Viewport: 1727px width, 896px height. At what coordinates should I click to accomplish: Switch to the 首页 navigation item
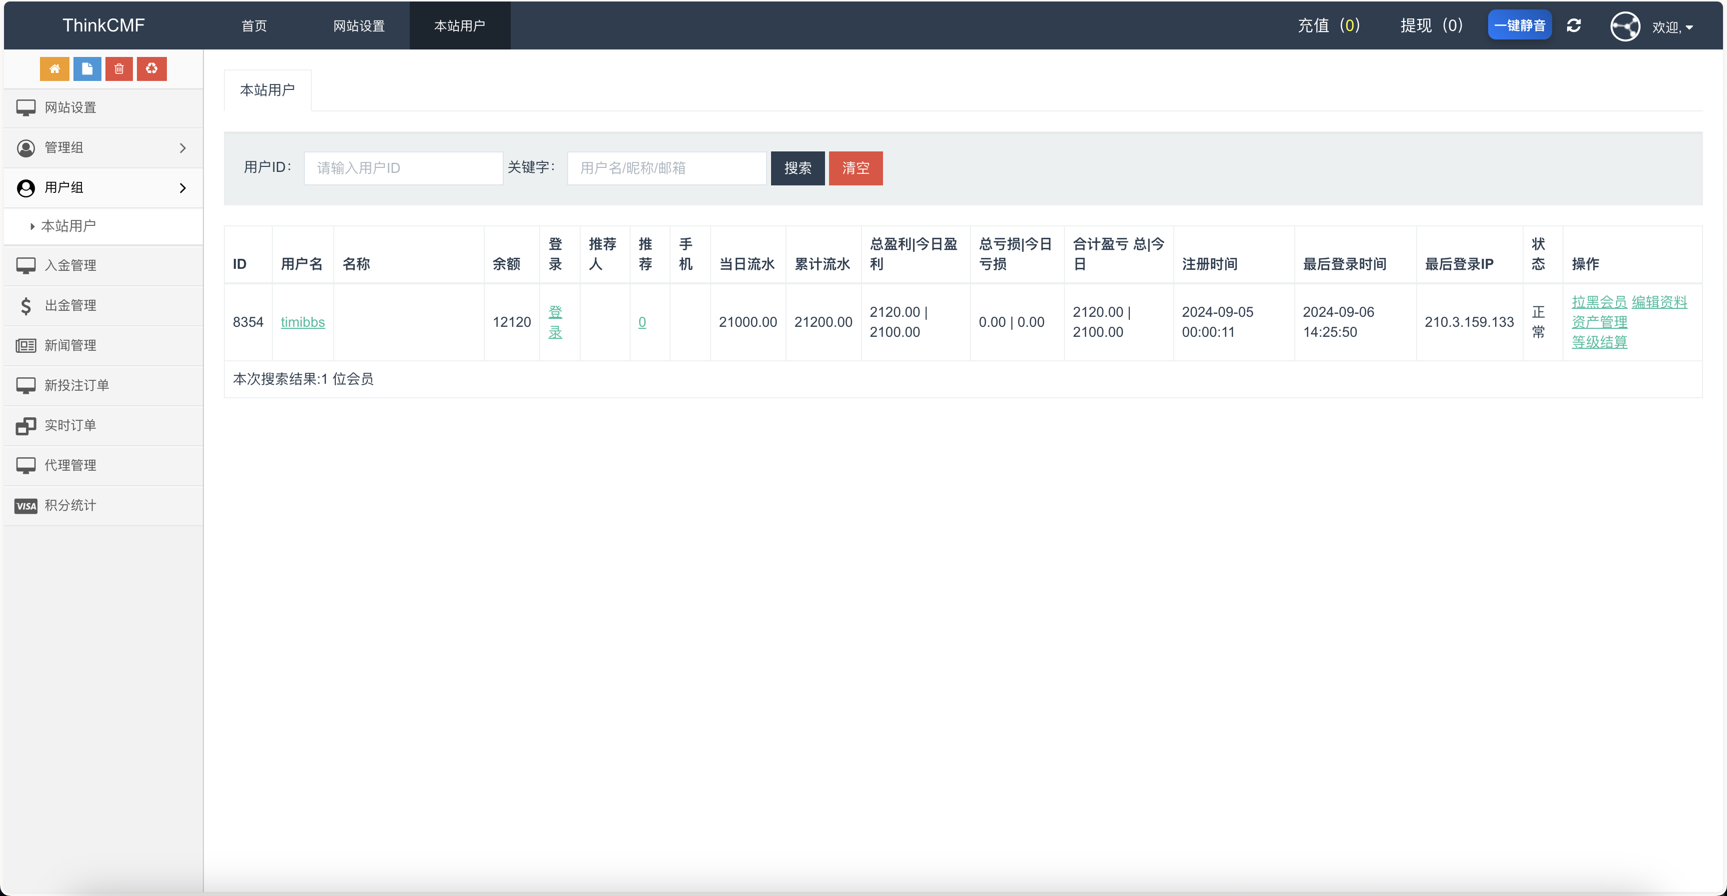point(254,25)
